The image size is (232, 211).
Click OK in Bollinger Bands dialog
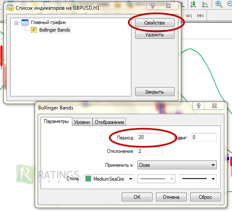[x=137, y=197]
